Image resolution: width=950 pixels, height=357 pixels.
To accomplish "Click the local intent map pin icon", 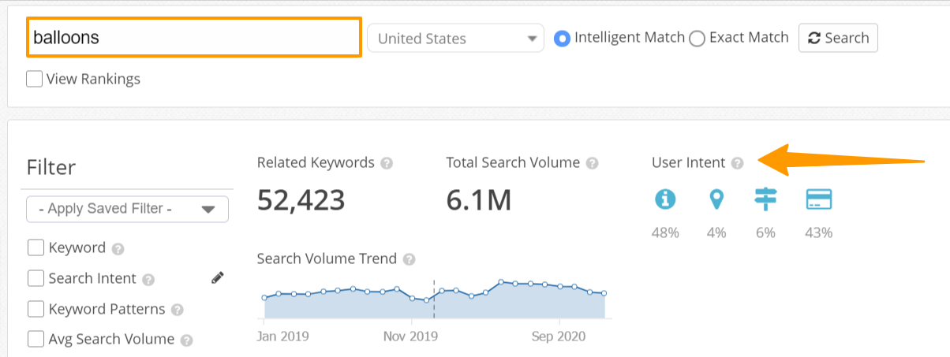I will [716, 199].
